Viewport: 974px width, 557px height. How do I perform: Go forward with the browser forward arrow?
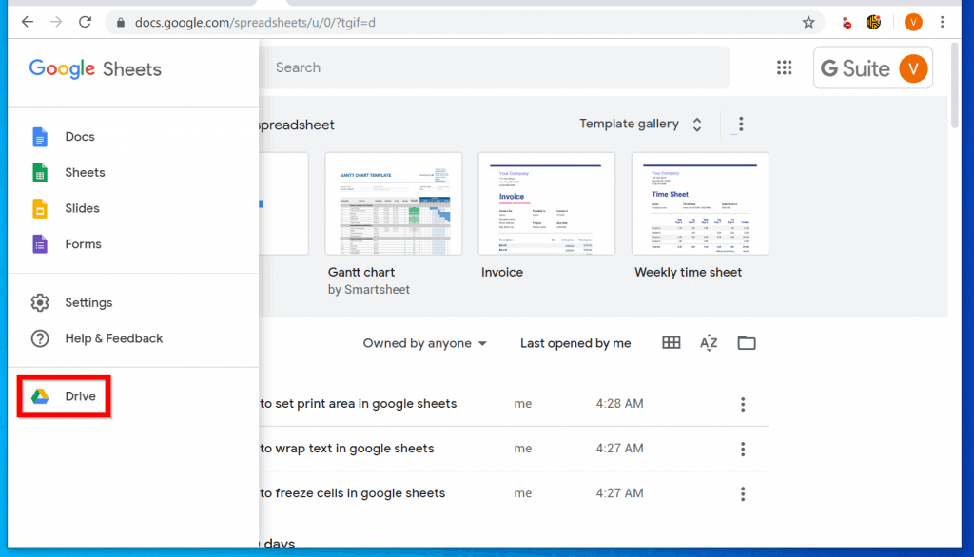(x=56, y=23)
